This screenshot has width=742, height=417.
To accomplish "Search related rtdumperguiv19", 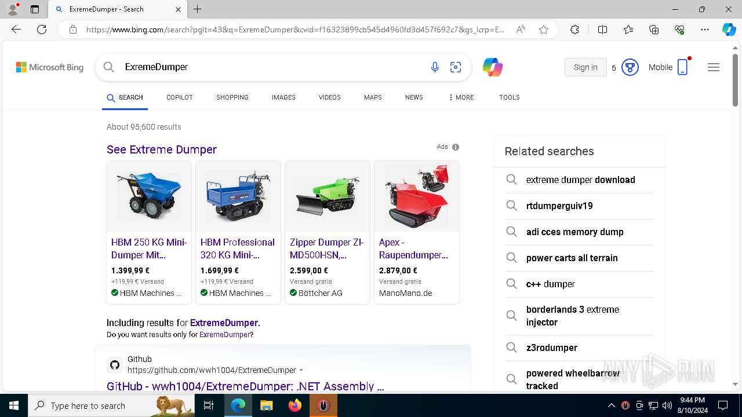I will (580, 206).
